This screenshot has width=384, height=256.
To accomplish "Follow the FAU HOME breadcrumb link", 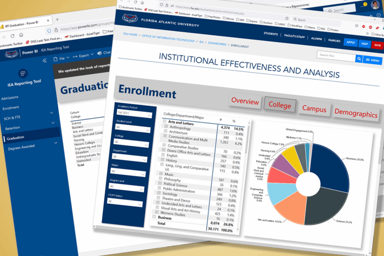I will click(130, 34).
